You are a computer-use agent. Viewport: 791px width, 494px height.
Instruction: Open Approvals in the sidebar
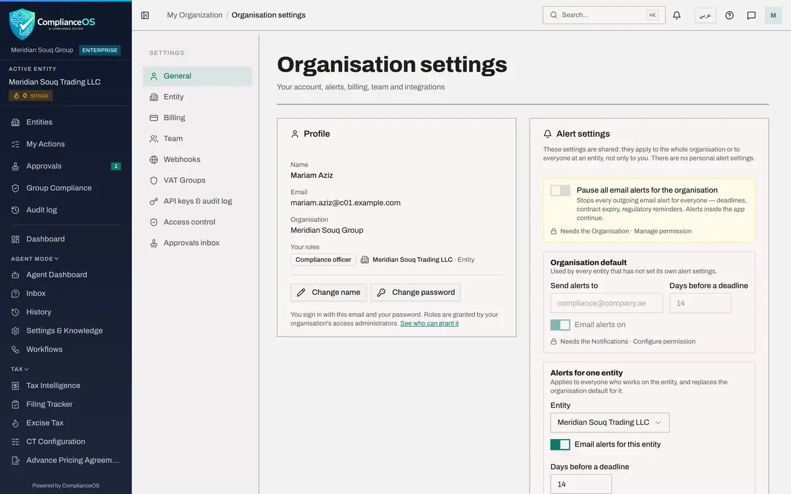(x=66, y=166)
